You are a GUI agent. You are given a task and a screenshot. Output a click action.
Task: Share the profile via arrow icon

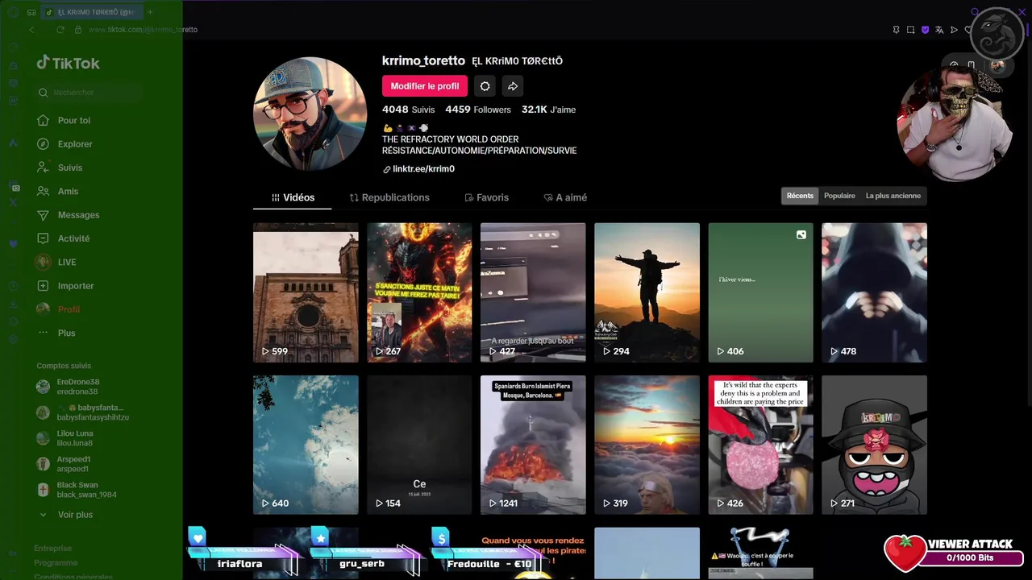click(513, 86)
